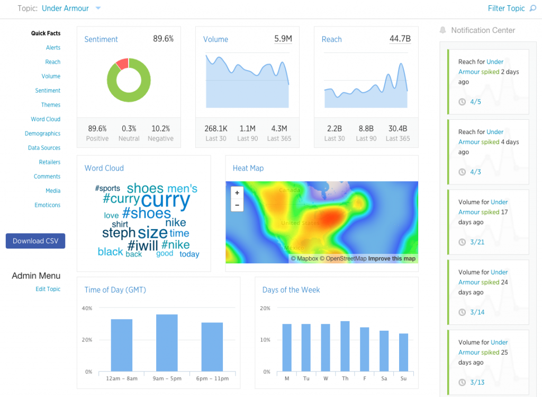Open the 3/21 date link in notifications
Image resolution: width=542 pixels, height=397 pixels.
[x=477, y=242]
